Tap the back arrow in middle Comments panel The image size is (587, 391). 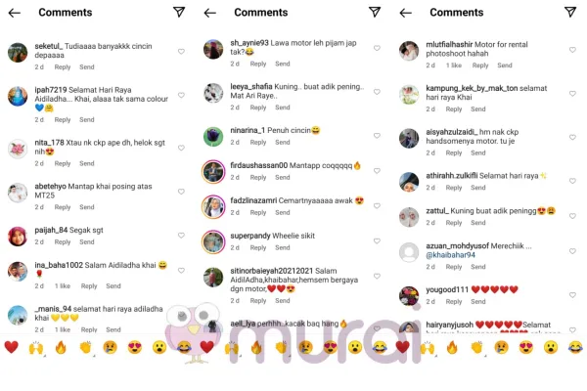[x=210, y=13]
